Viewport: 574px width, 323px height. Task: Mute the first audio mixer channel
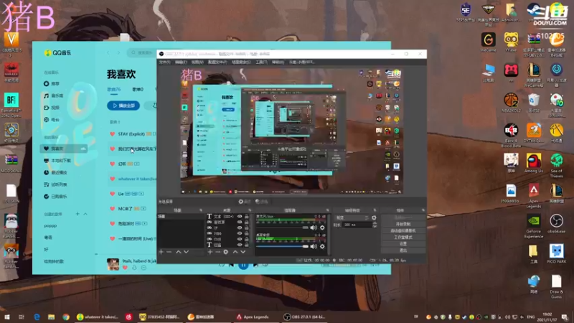coord(314,228)
